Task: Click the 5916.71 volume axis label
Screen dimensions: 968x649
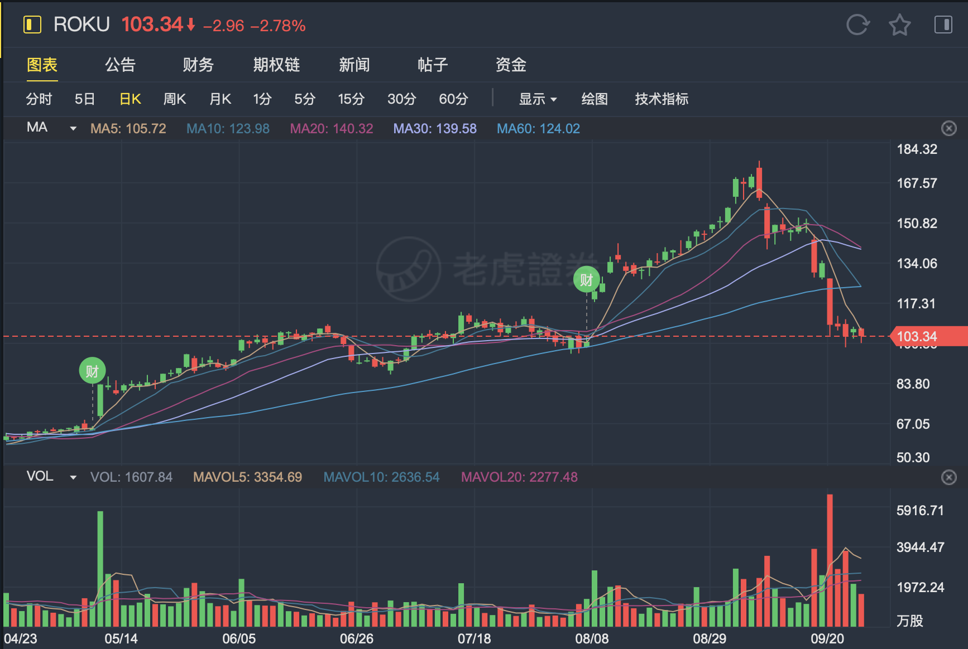Action: 920,510
